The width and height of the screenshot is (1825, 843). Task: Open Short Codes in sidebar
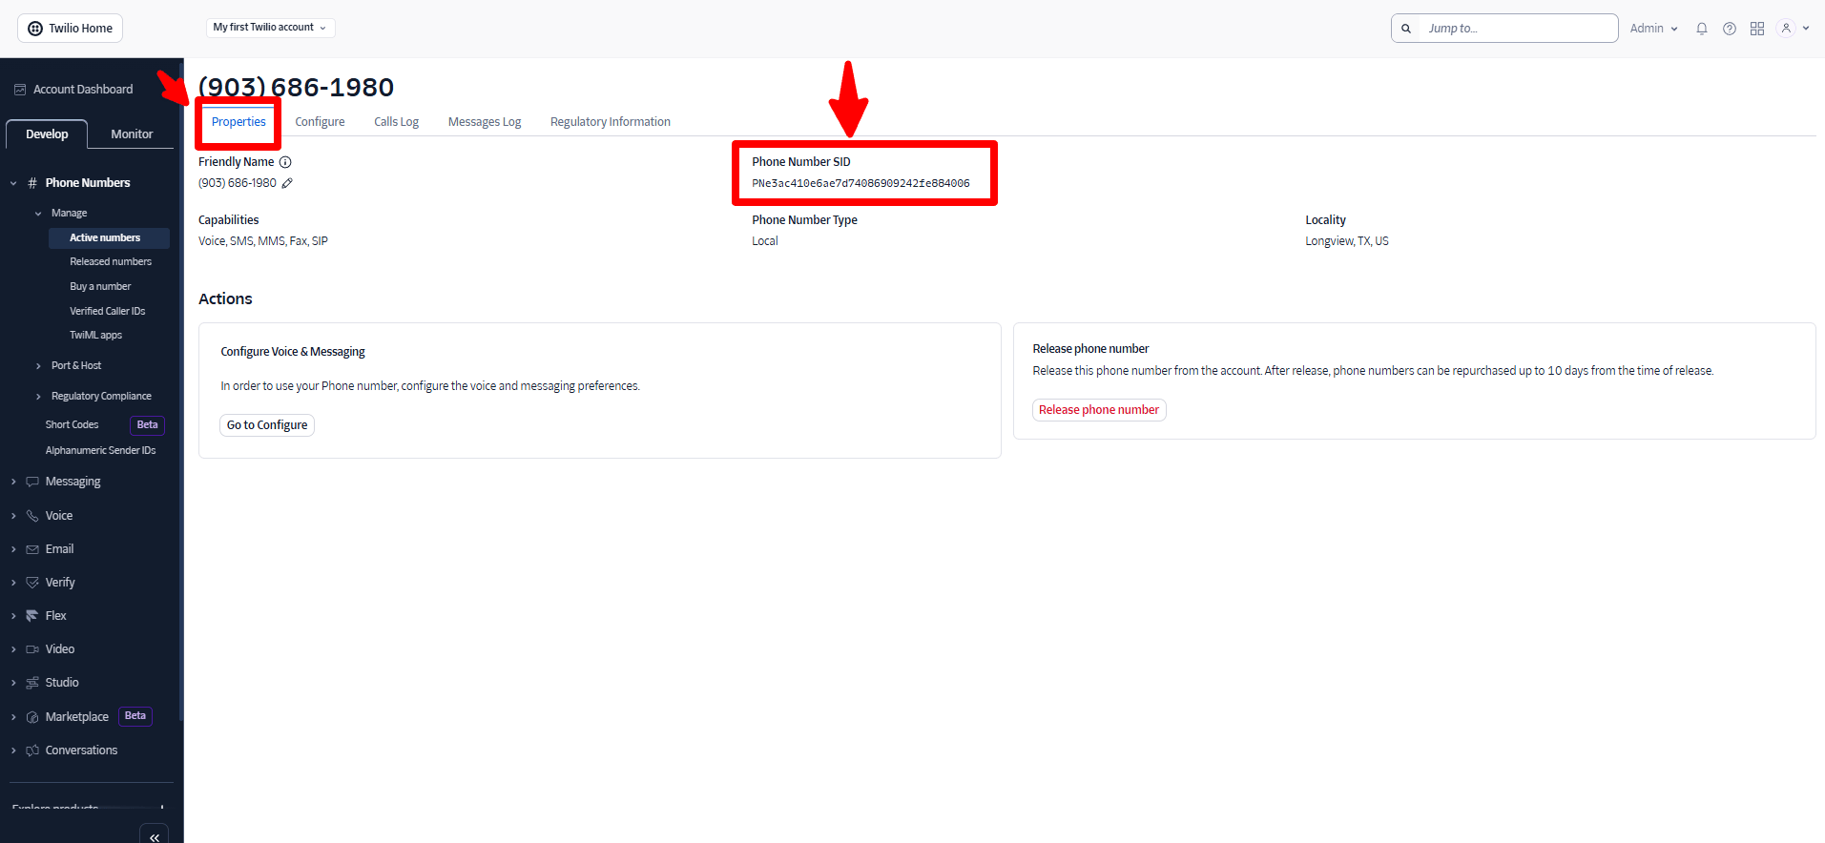point(72,425)
